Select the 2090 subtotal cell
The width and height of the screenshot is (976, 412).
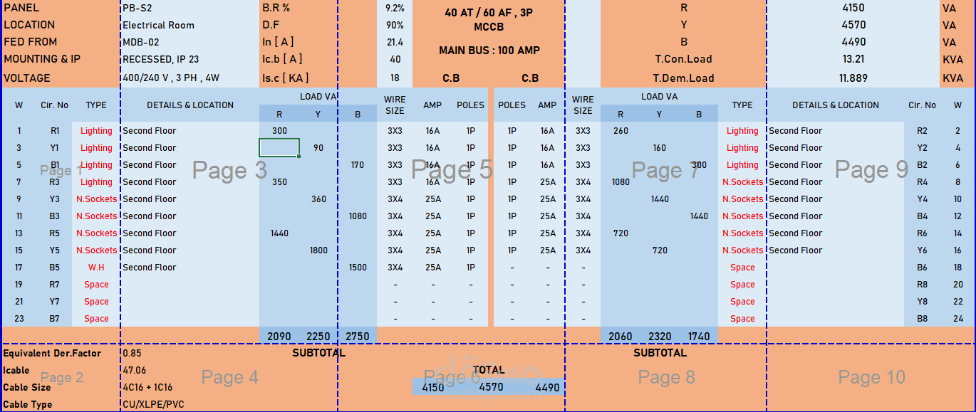click(x=279, y=336)
